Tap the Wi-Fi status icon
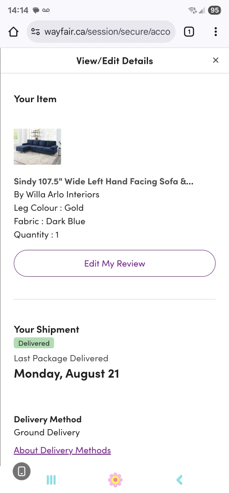 pyautogui.click(x=193, y=10)
